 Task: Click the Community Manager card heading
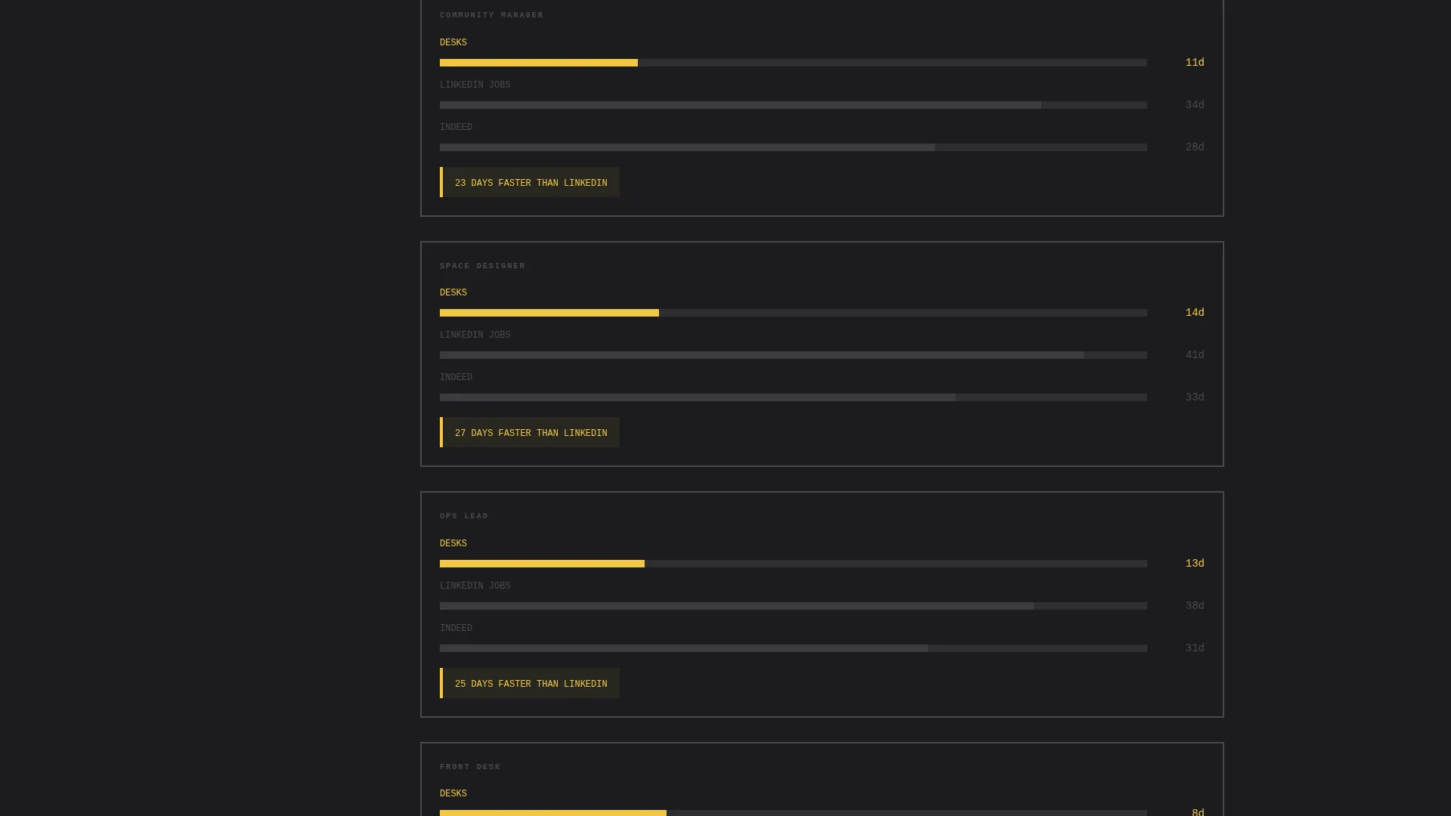click(491, 15)
